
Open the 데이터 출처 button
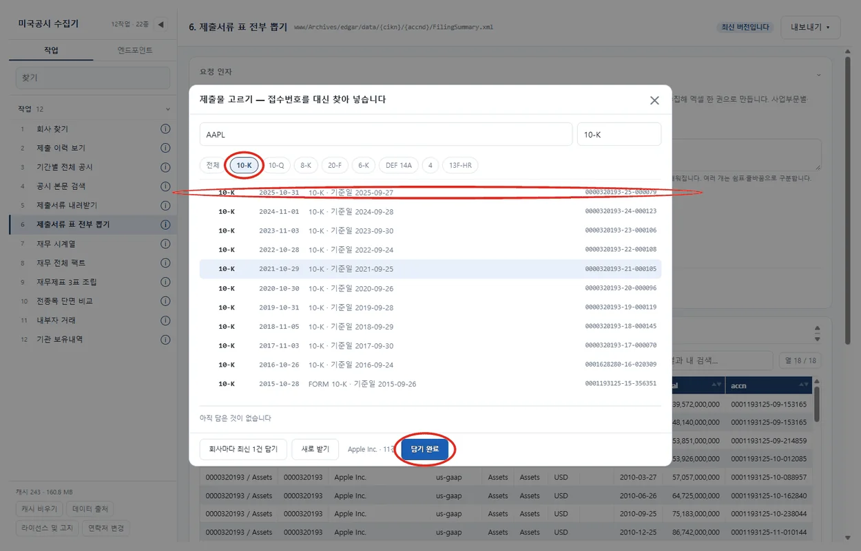(x=91, y=509)
